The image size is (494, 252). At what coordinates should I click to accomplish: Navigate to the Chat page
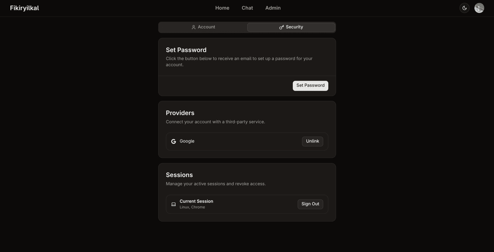247,8
